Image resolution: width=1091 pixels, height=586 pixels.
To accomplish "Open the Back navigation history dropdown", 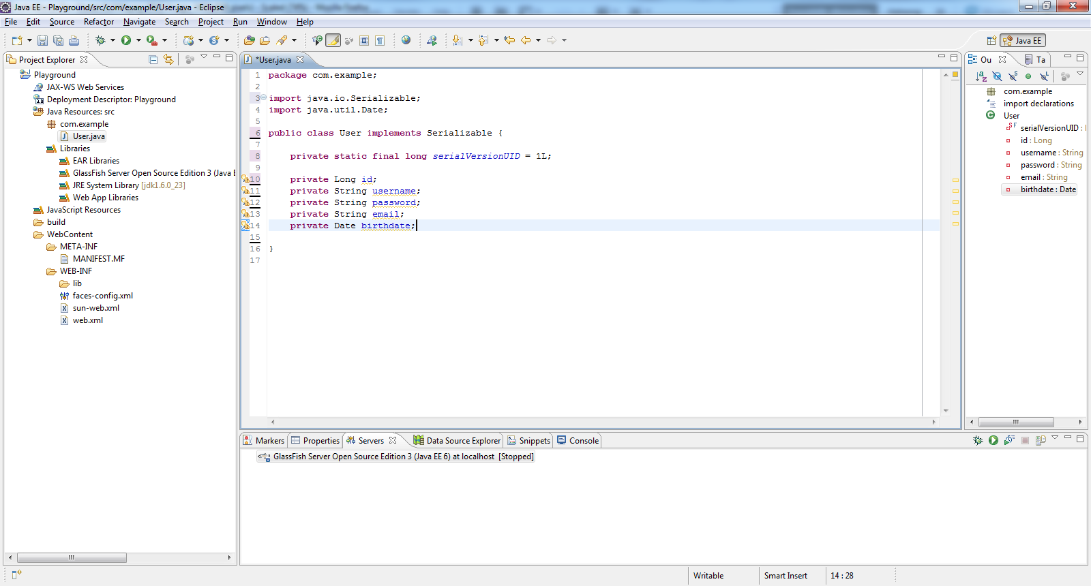I will [538, 40].
